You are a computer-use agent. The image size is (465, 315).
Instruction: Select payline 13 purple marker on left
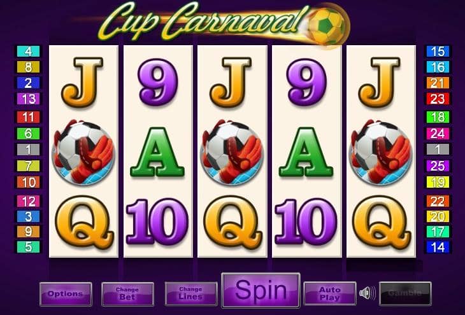click(28, 99)
